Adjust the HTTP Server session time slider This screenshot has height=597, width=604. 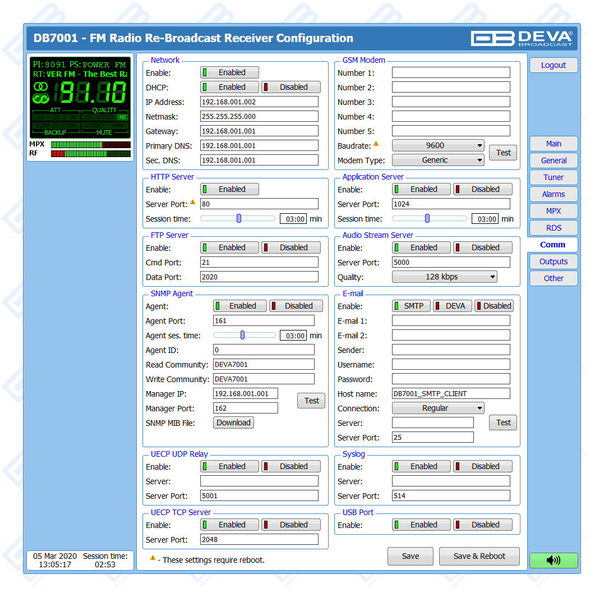[239, 219]
